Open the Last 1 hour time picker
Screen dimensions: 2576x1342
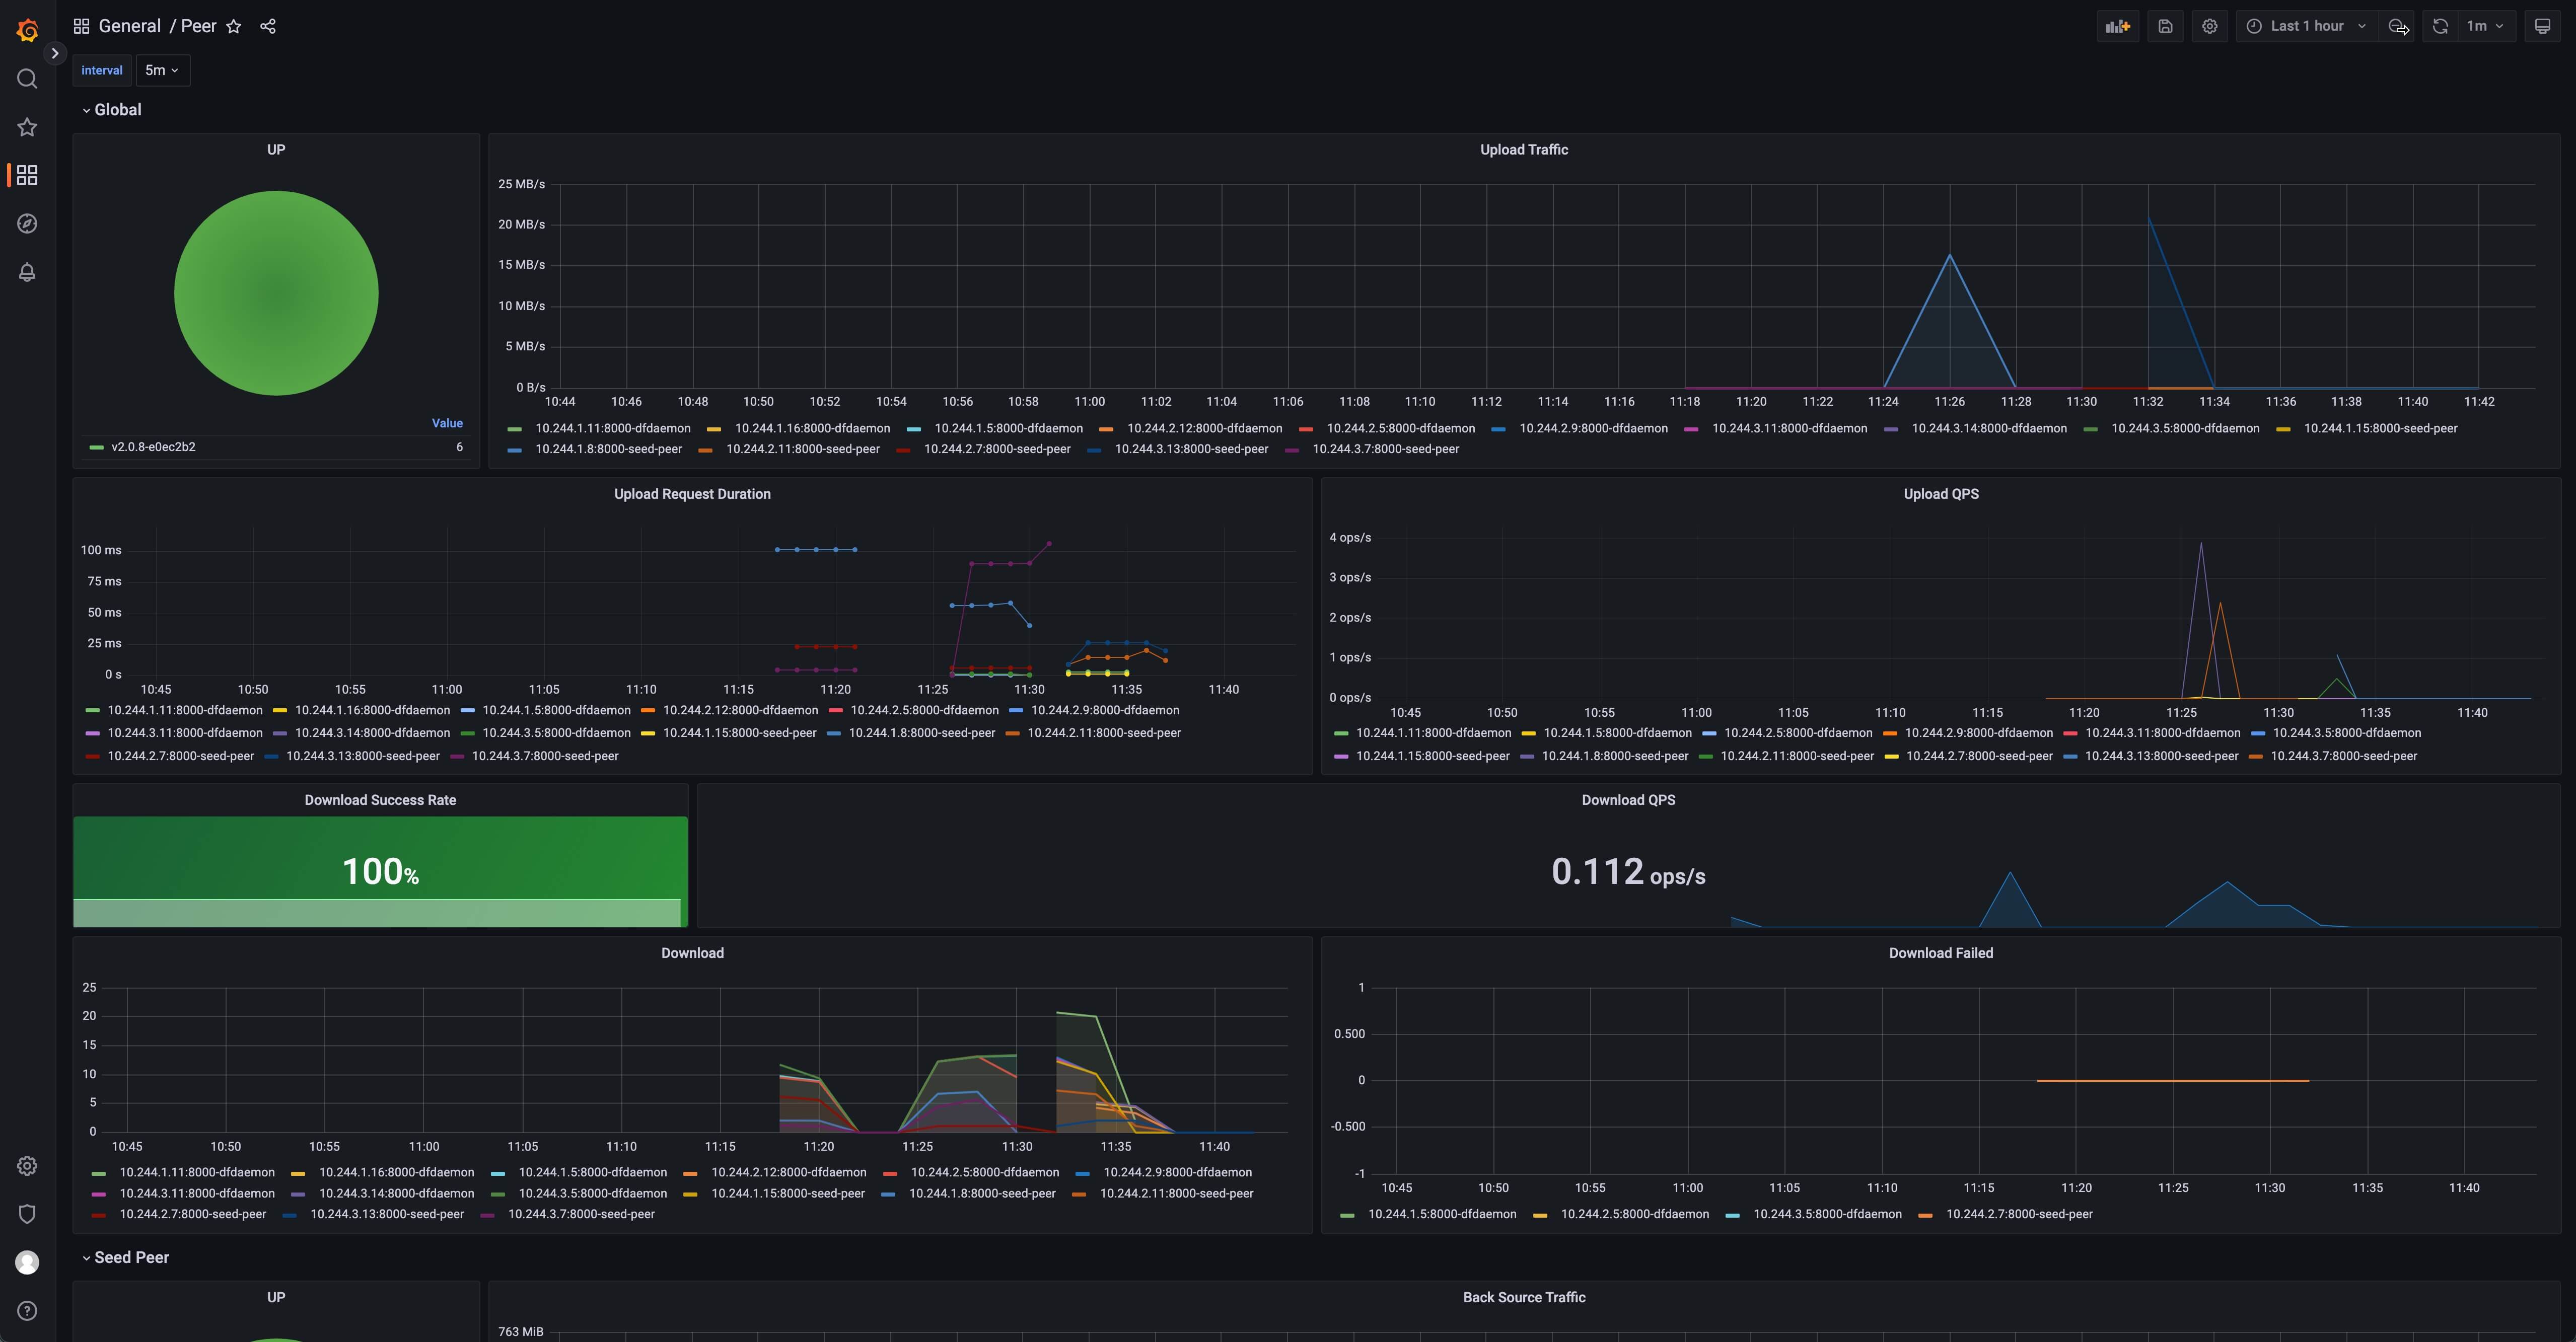pos(2306,26)
